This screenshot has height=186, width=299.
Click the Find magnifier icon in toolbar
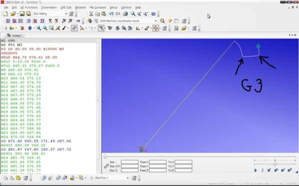click(133, 14)
